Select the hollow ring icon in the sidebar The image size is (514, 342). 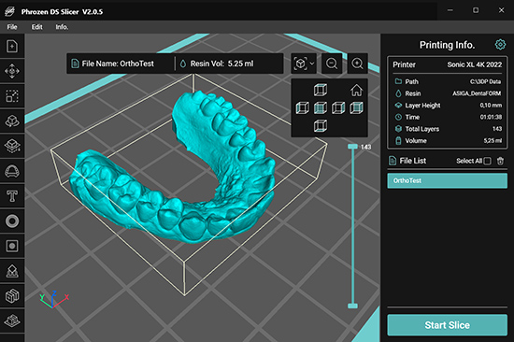[12, 221]
